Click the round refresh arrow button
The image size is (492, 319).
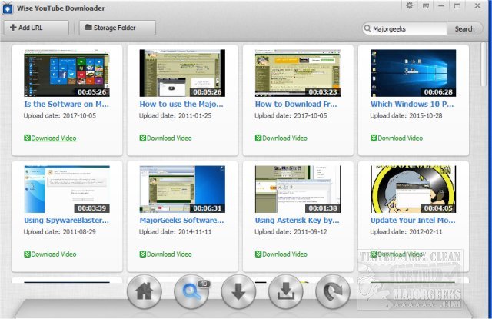[x=333, y=291]
